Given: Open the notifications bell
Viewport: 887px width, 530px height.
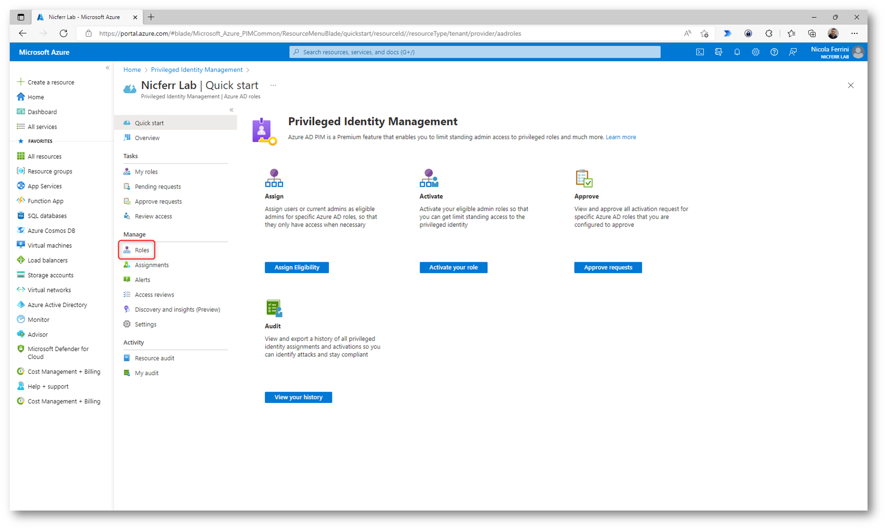Looking at the screenshot, I should coord(737,52).
